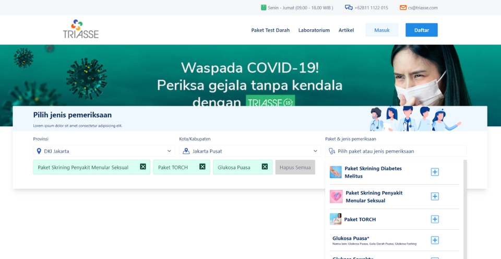Click the Kota/Kabupaten chevron arrow

coord(315,151)
